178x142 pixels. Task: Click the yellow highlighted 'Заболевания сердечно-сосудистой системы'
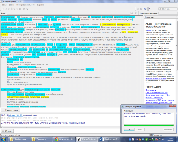coord(28,97)
